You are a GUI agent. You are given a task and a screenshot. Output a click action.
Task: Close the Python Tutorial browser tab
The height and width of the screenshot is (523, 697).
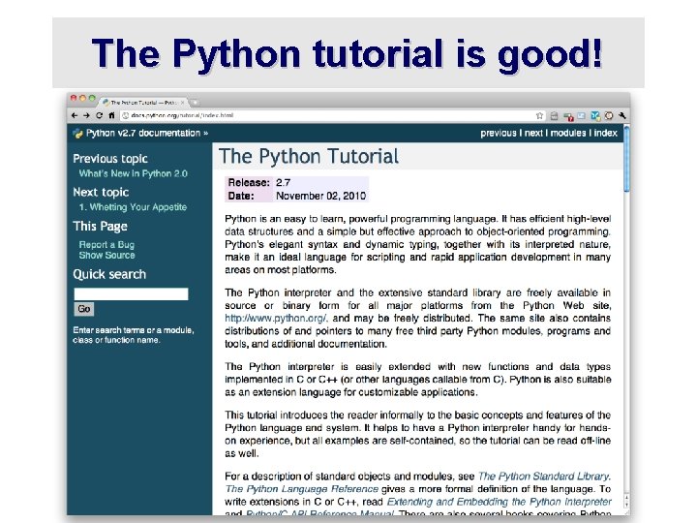point(182,103)
